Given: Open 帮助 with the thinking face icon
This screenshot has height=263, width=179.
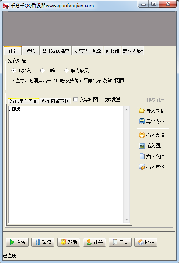Looking at the screenshot, I should point(69,242).
